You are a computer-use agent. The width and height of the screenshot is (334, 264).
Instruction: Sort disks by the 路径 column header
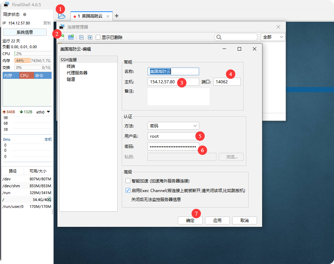point(13,171)
